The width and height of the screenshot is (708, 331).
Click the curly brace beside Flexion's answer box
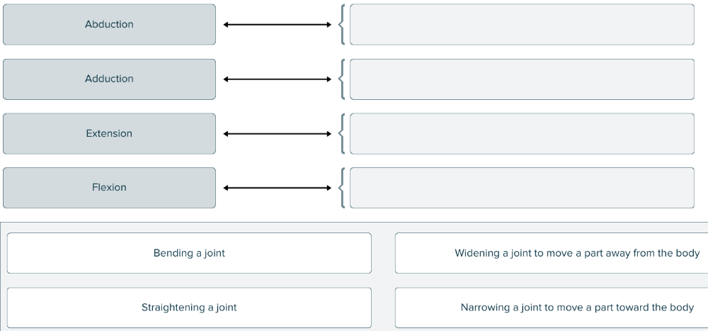click(x=342, y=188)
